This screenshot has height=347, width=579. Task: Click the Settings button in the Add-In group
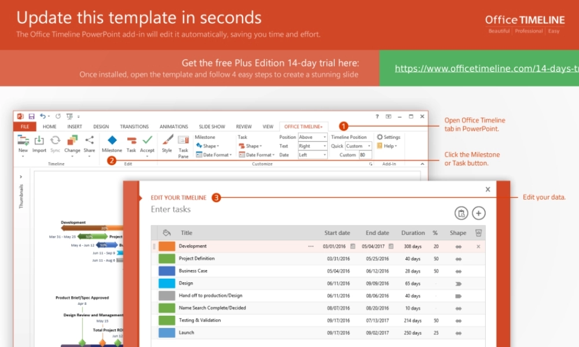click(x=389, y=137)
